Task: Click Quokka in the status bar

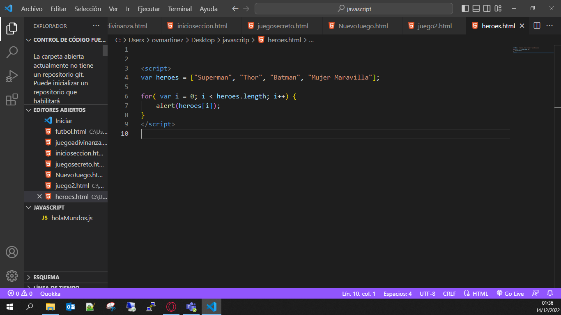Action: 50,294
